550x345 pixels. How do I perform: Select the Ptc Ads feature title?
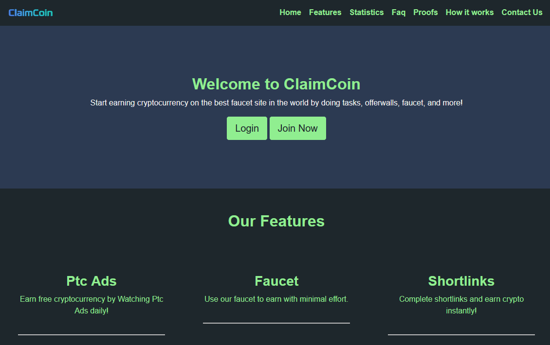point(91,281)
